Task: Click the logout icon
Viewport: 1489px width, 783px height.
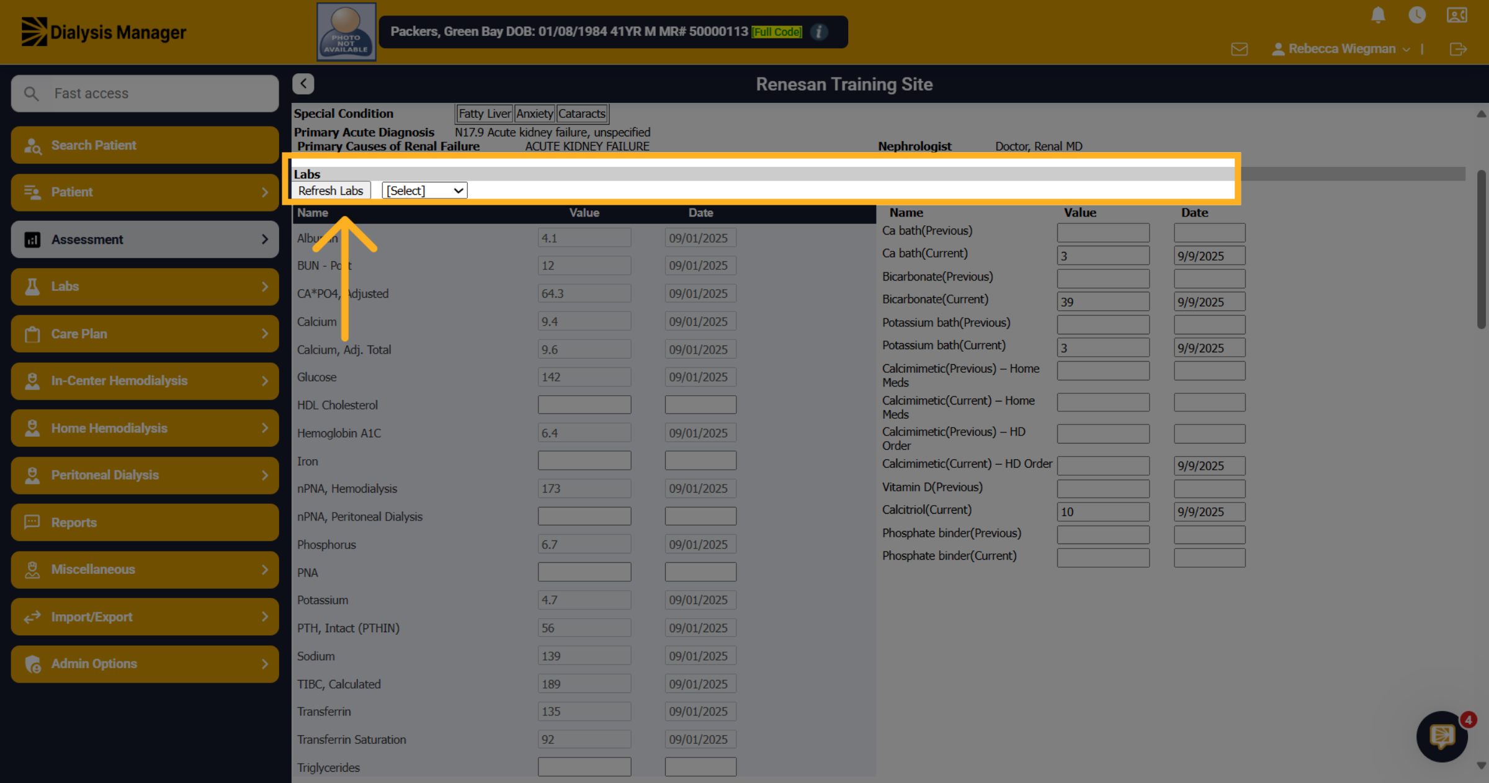Action: (x=1458, y=49)
